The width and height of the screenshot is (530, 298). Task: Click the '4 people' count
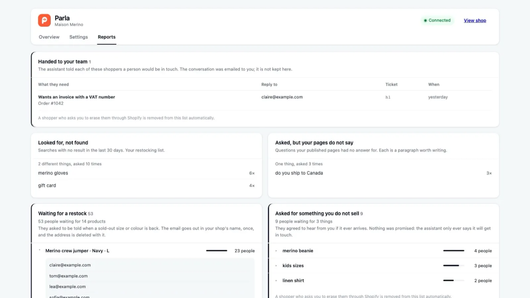(483, 251)
